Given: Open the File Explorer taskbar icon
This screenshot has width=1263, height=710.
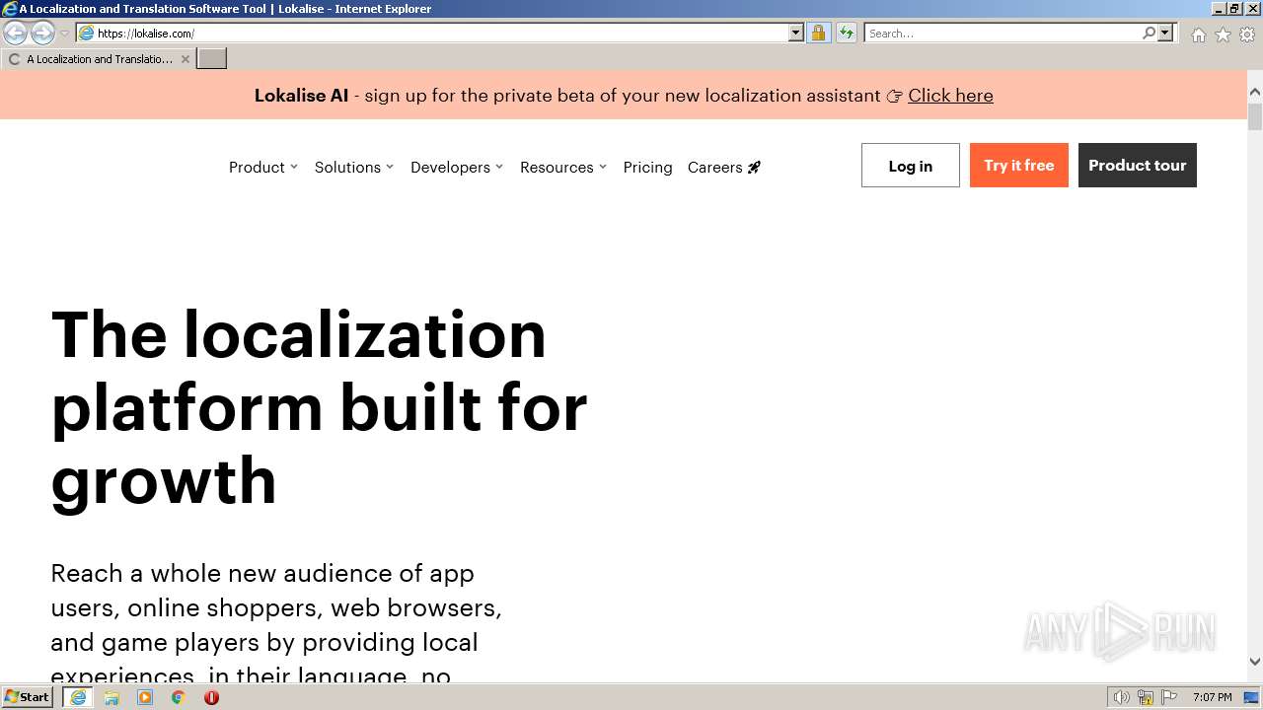Looking at the screenshot, I should point(111,697).
